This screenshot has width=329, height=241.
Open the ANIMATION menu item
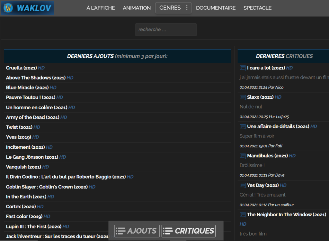pos(137,8)
